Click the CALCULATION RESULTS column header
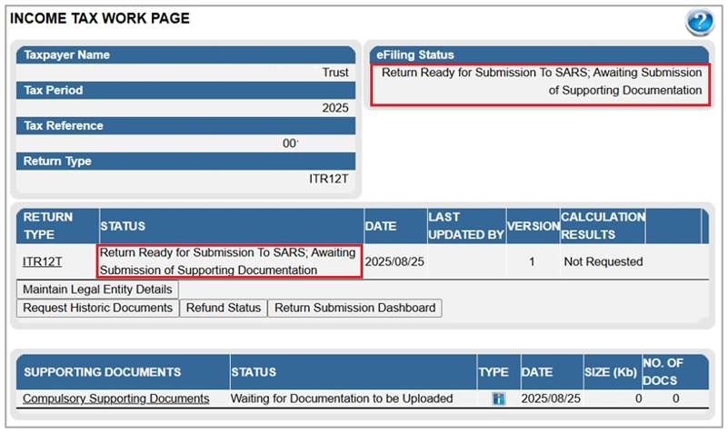Screen dimensions: 728x432 (x=602, y=226)
